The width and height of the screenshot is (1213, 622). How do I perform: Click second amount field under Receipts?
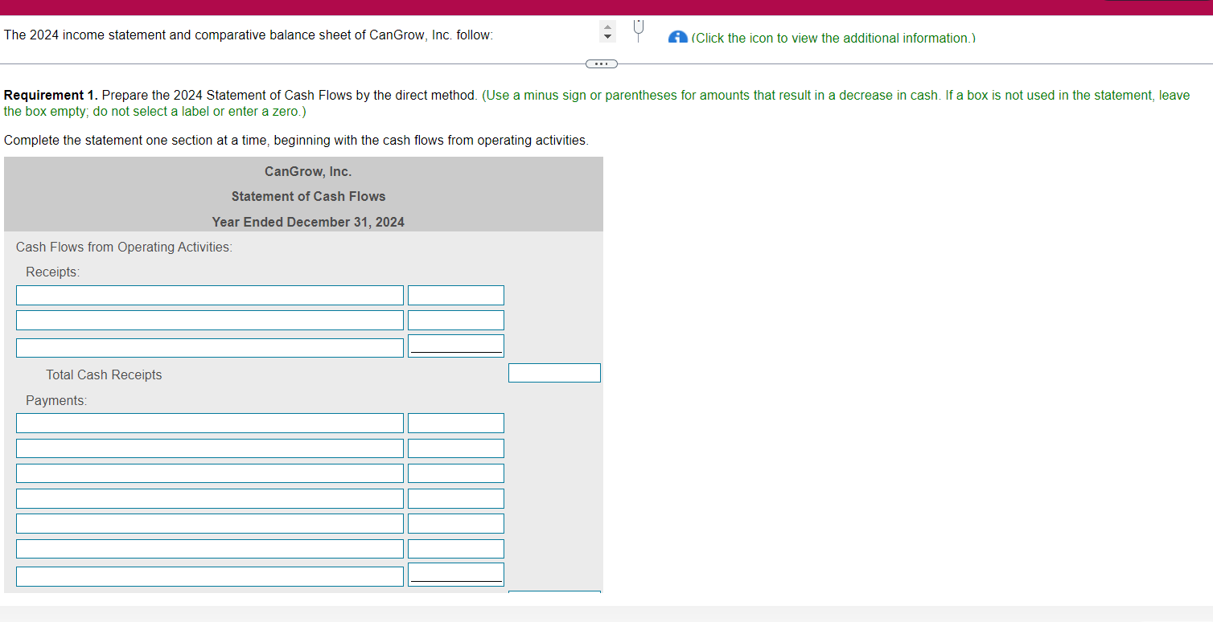(456, 320)
